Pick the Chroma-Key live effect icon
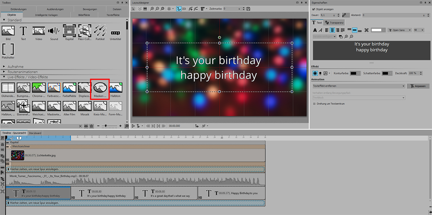432x215 pixels. 38,88
